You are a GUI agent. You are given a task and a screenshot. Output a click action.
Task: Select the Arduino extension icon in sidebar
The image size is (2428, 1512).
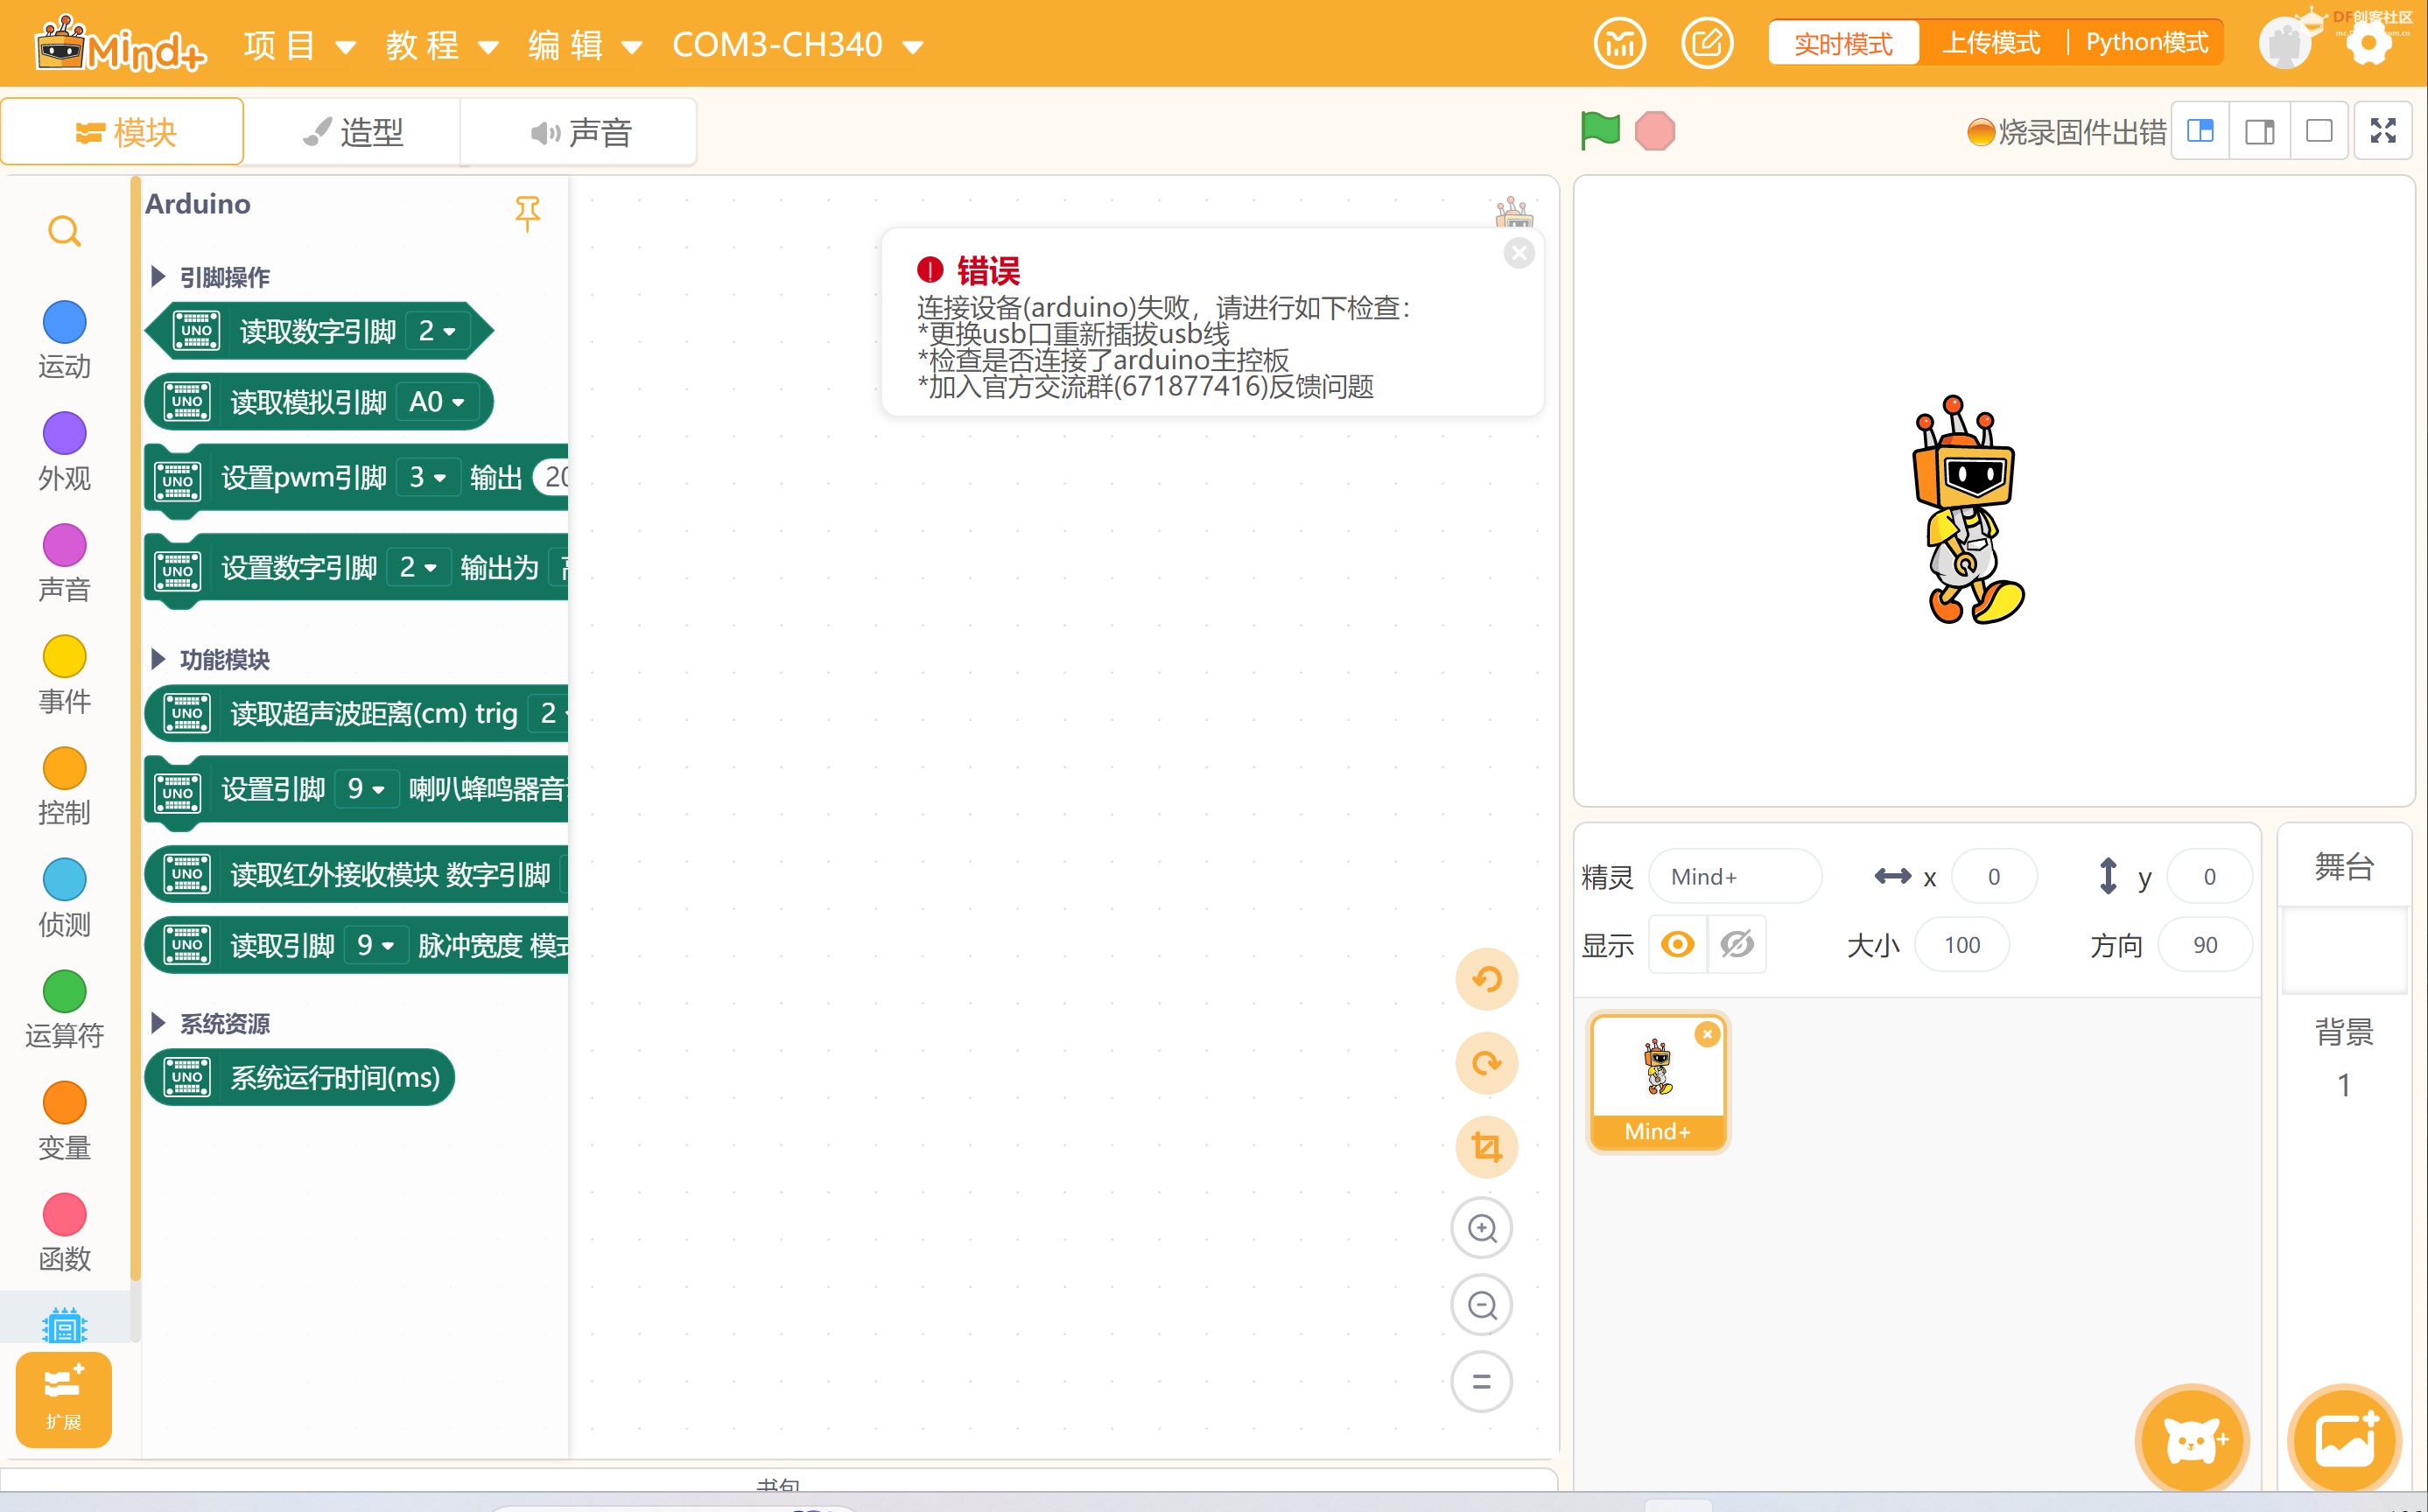pos(63,1326)
